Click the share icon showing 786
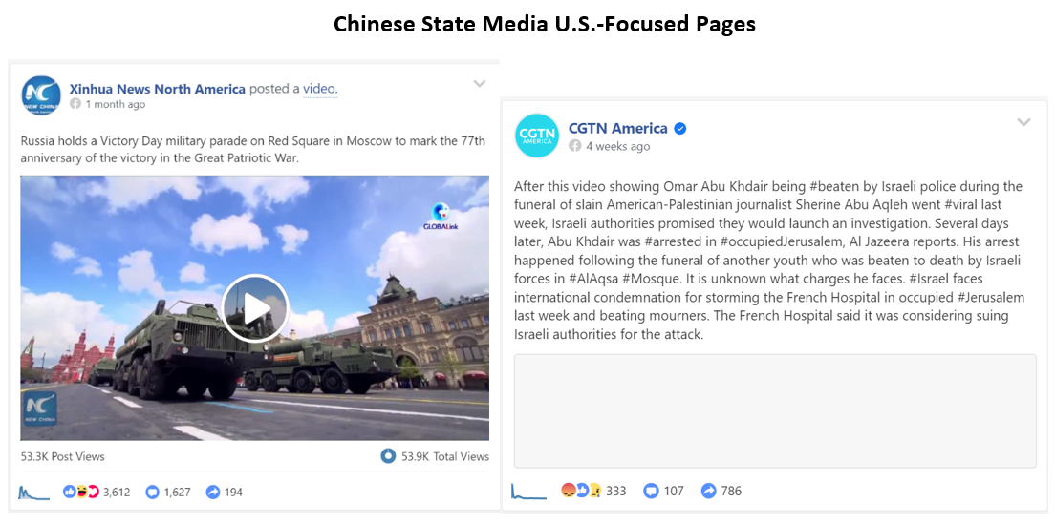1055x524 pixels. (x=708, y=492)
